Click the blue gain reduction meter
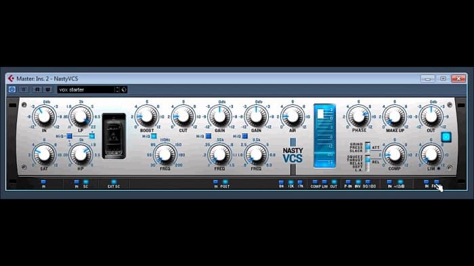The height and width of the screenshot is (266, 474). (x=324, y=136)
